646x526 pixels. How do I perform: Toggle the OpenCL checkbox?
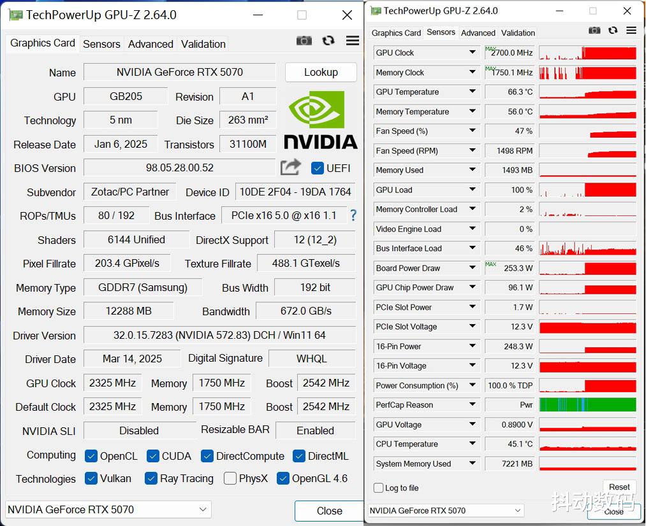coord(91,456)
